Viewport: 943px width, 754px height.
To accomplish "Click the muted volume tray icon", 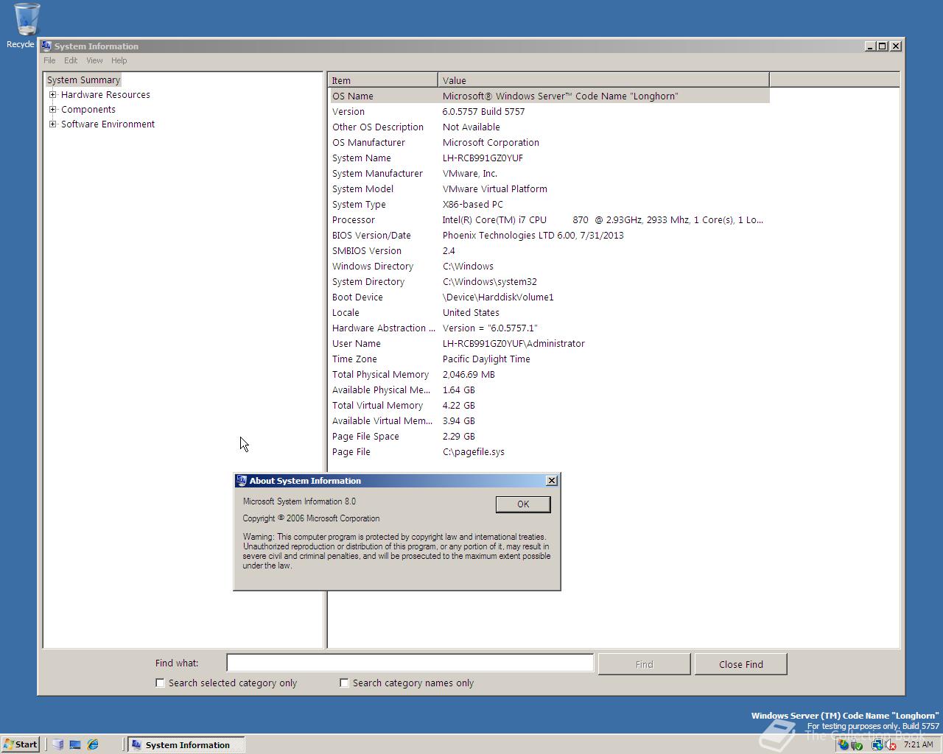I will coord(890,744).
